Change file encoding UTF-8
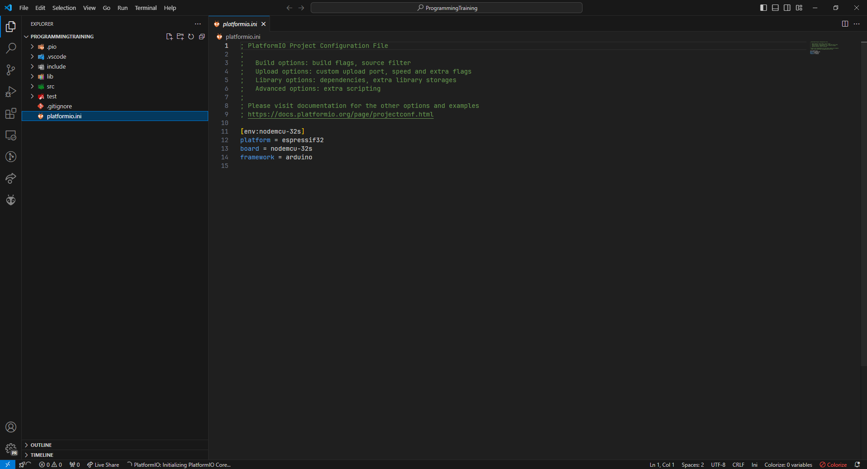The width and height of the screenshot is (867, 469). pyautogui.click(x=718, y=464)
